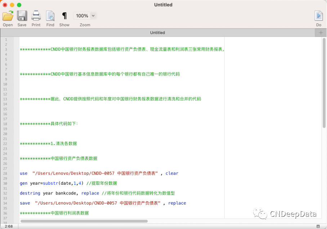
Task: Click line number 13 in the gutter
Action: (x=5, y=99)
